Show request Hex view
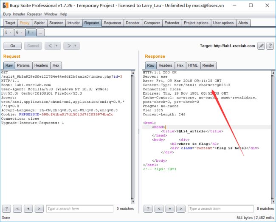Screen dimensions: 276x222 coord(56,65)
